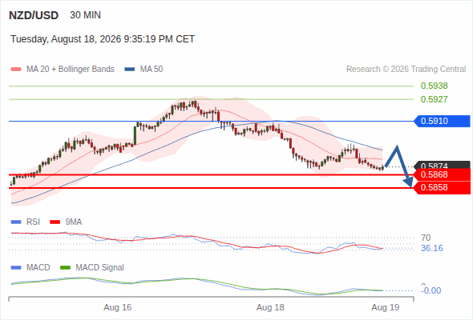Click the red support price tag 0.5868

(x=442, y=174)
